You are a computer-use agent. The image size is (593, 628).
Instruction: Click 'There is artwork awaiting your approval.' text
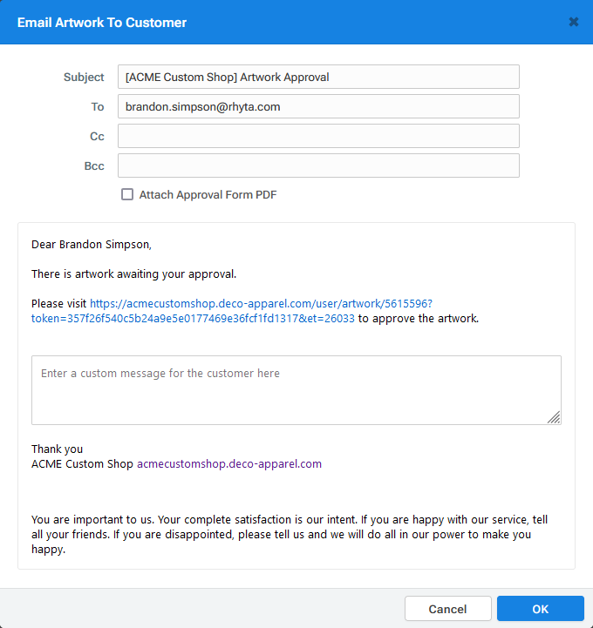click(134, 274)
